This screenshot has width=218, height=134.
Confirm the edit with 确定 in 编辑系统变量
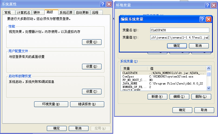[177, 46]
